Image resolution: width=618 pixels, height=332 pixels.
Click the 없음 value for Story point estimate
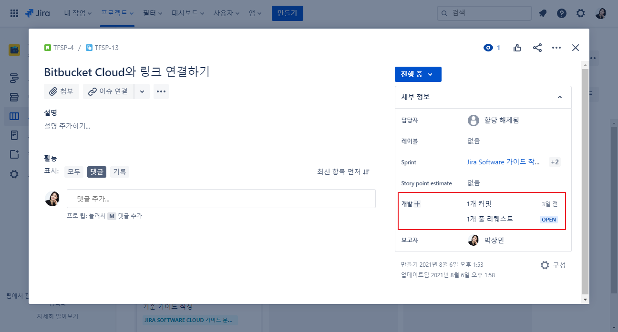pyautogui.click(x=474, y=183)
